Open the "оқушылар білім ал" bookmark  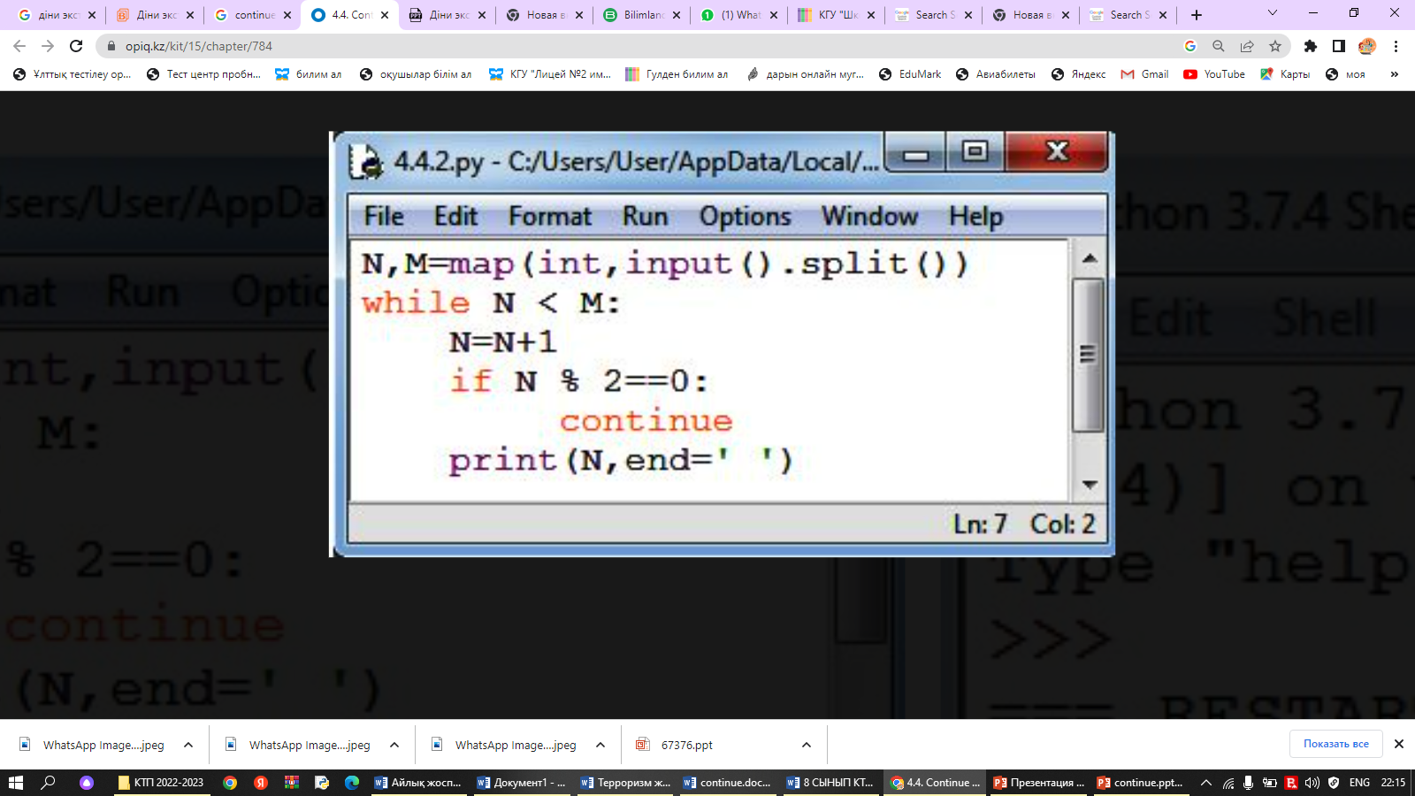point(416,74)
